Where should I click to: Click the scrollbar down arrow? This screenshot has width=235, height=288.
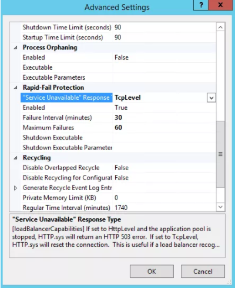coord(220,207)
